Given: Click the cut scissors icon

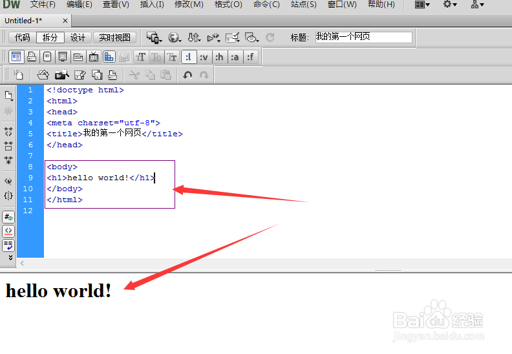Looking at the screenshot, I should pos(134,75).
